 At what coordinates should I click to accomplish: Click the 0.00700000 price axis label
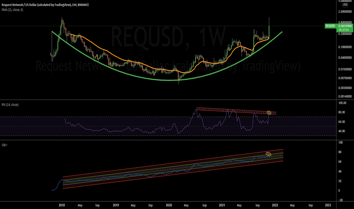[x=345, y=78]
